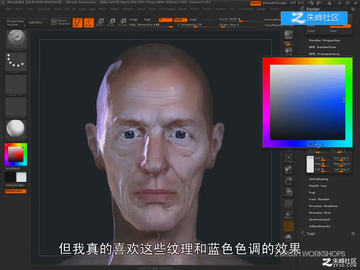Toggle Edit mode button
Image resolution: width=360 pixels, height=270 pixels.
77,22
